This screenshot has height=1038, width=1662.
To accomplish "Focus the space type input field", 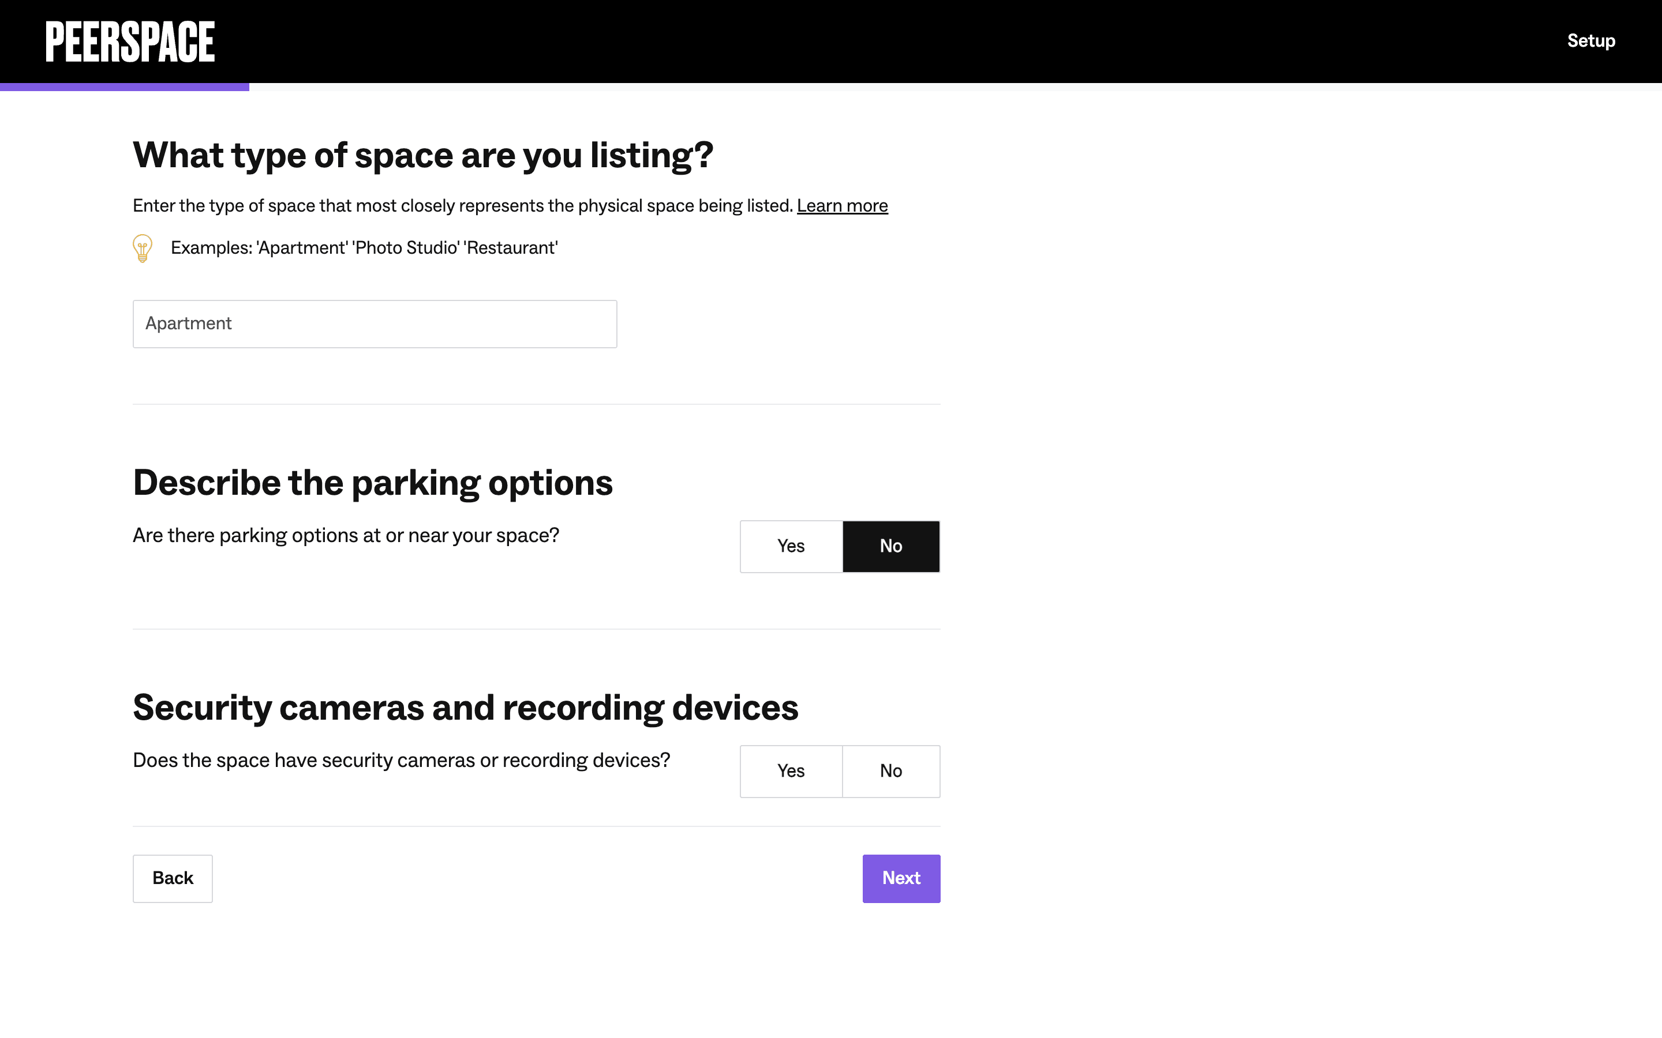I will pos(375,324).
